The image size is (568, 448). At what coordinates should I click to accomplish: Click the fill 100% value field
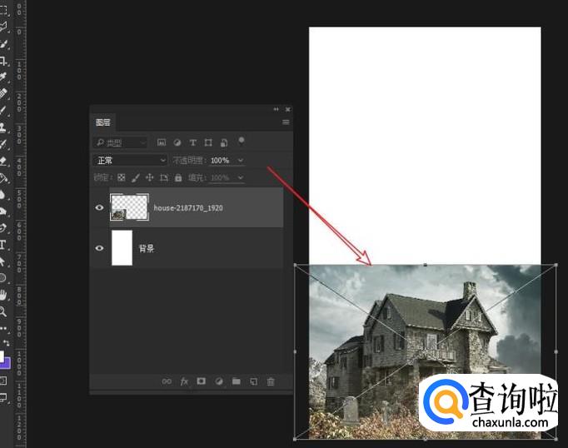coord(220,177)
